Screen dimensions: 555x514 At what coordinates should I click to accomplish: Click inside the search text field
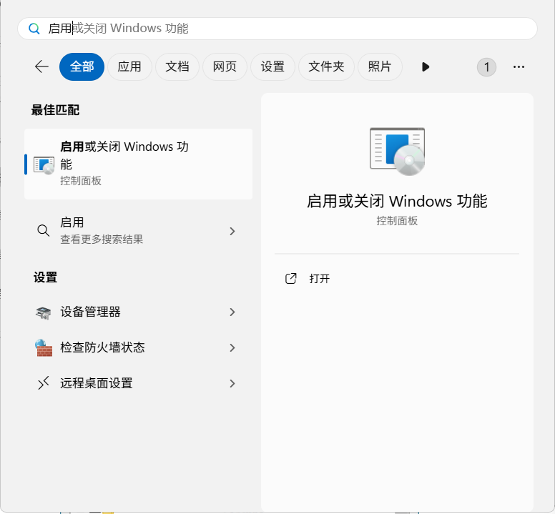(x=286, y=29)
